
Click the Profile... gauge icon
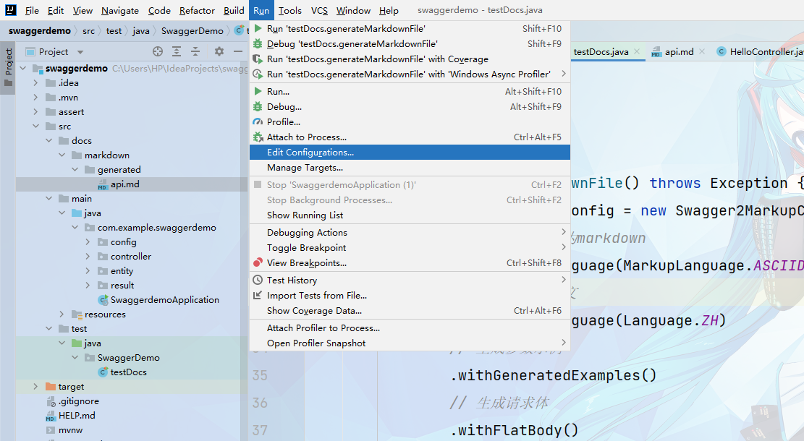[258, 122]
